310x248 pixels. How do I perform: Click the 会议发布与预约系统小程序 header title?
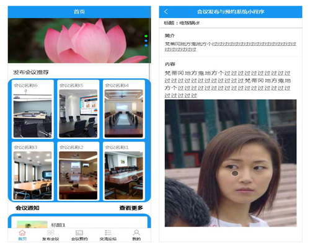[231, 12]
